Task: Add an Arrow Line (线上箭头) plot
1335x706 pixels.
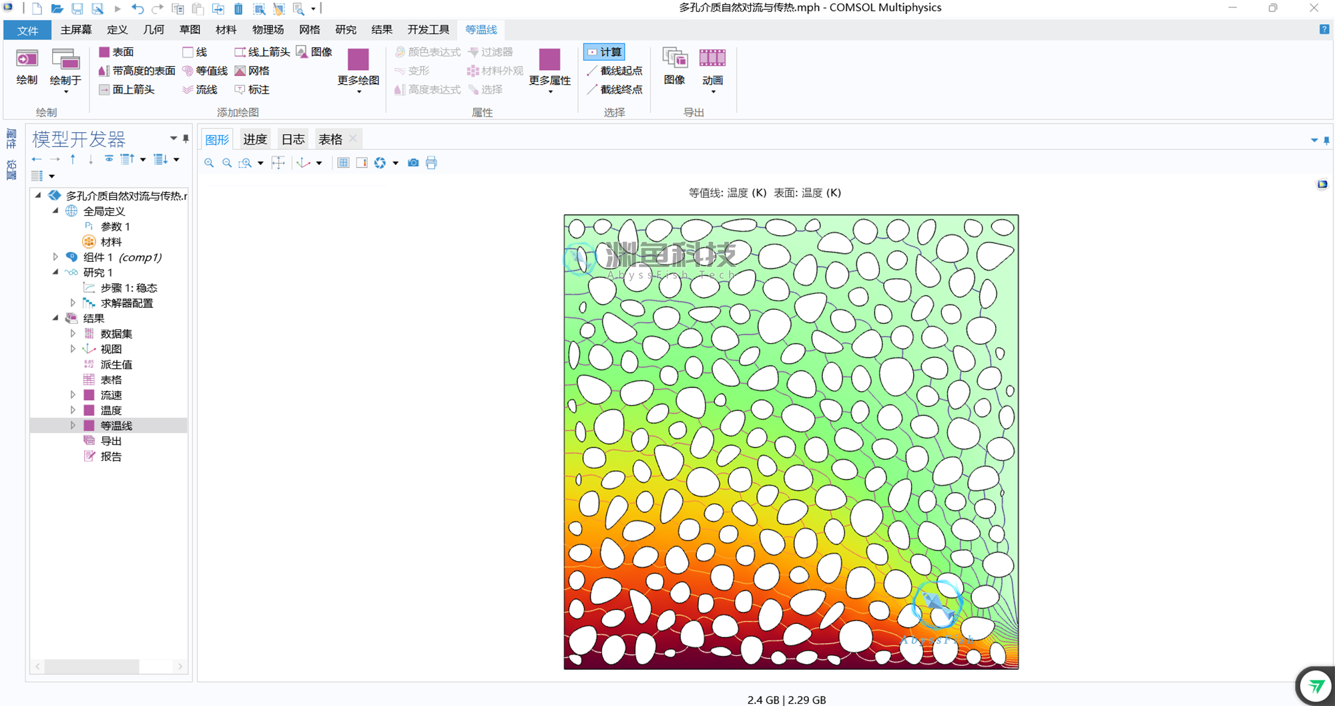Action: tap(262, 51)
